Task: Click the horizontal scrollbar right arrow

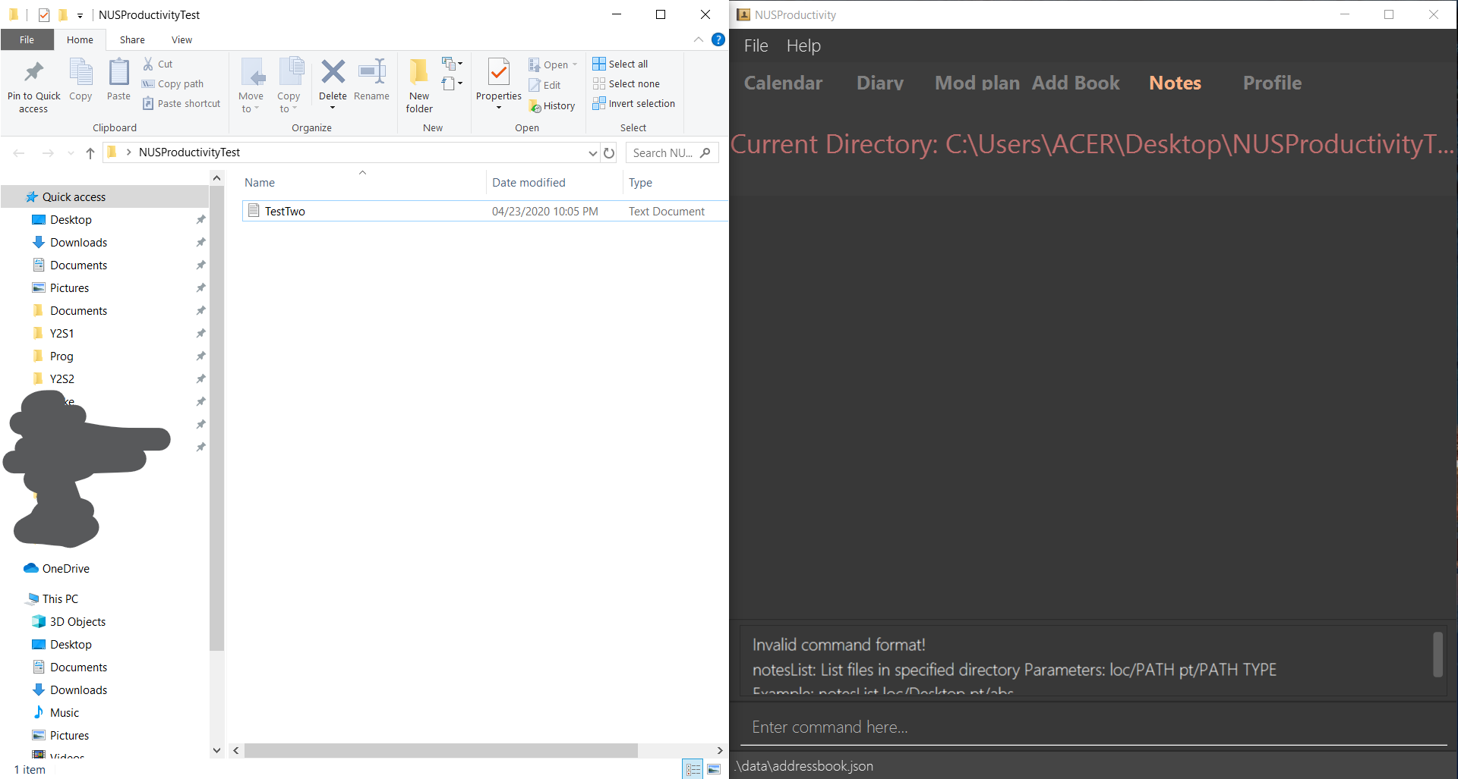Action: (x=720, y=750)
